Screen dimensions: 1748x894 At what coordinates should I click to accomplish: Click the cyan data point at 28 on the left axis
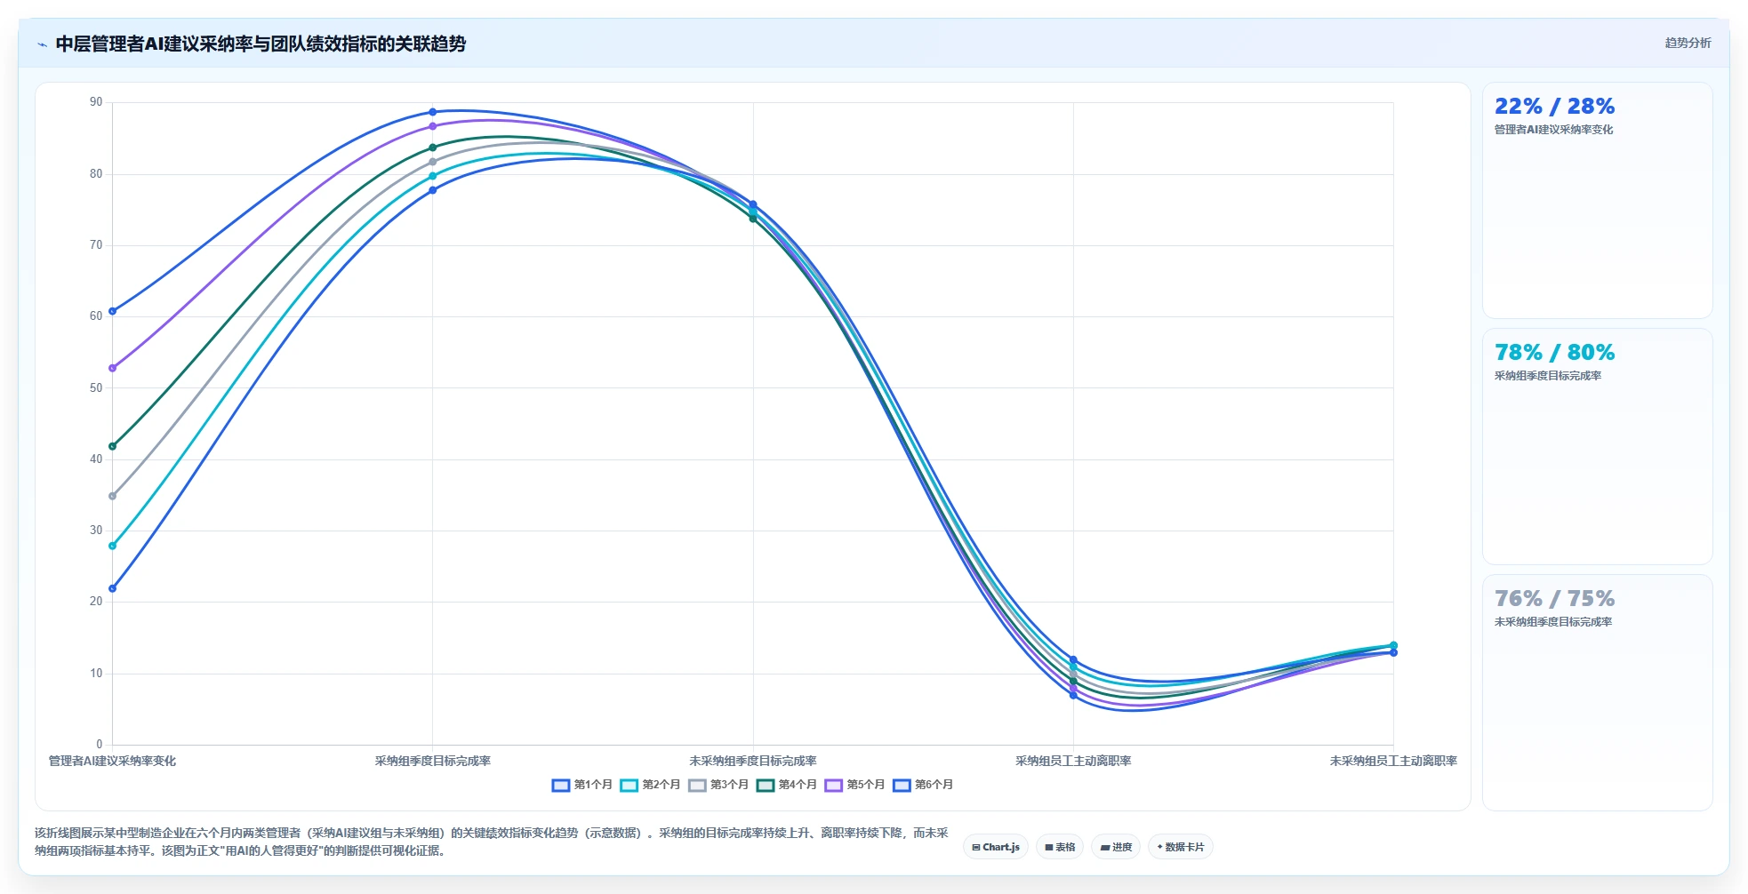pyautogui.click(x=112, y=546)
